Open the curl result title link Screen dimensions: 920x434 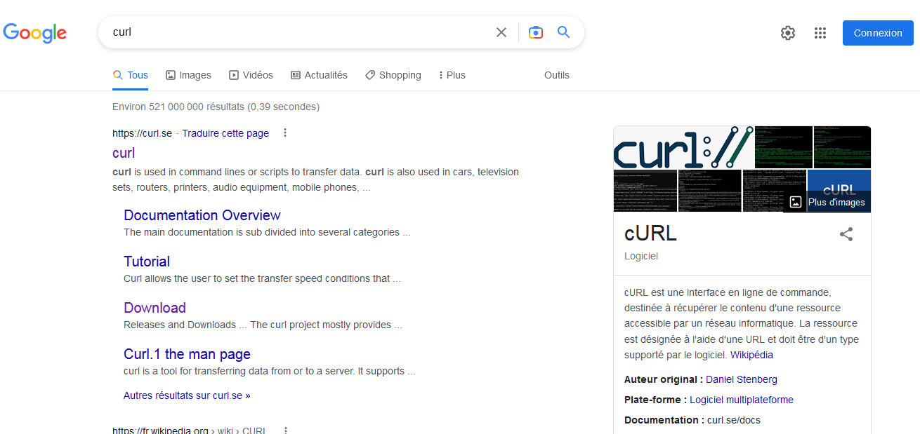pos(124,153)
